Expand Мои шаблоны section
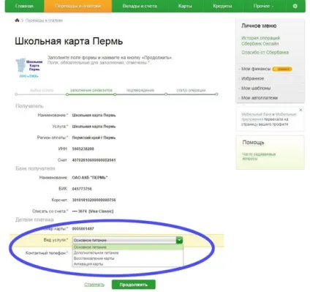The image size is (310, 292). 256,89
